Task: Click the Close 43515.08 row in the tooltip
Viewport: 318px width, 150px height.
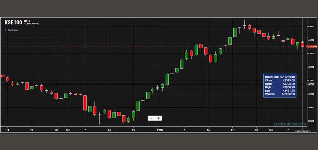Action: click(x=280, y=80)
